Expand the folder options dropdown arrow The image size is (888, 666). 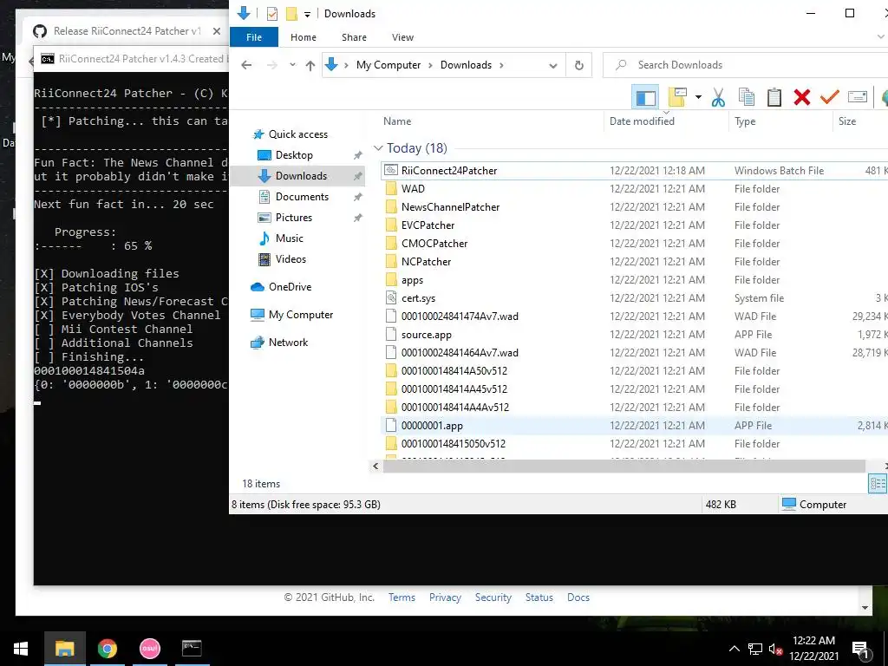point(698,97)
